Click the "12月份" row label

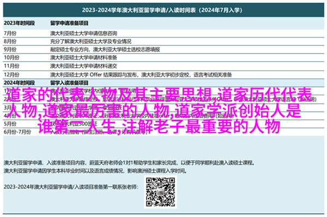(x=11, y=74)
